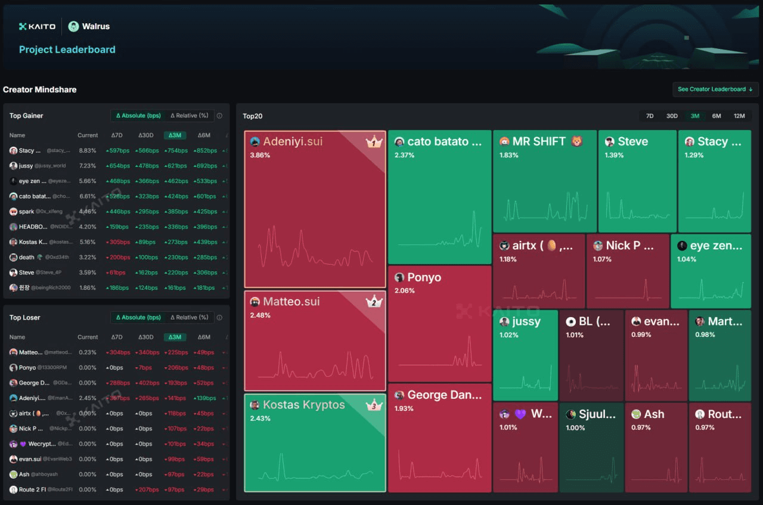The height and width of the screenshot is (505, 763).
Task: Click eye zen's avatar in the Top Gainer list
Action: pyautogui.click(x=13, y=181)
